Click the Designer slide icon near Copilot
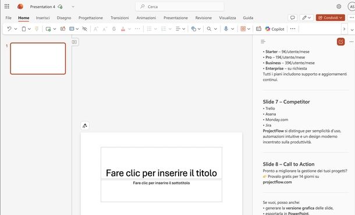Viewport: 355px width, 215px height. 258,28
